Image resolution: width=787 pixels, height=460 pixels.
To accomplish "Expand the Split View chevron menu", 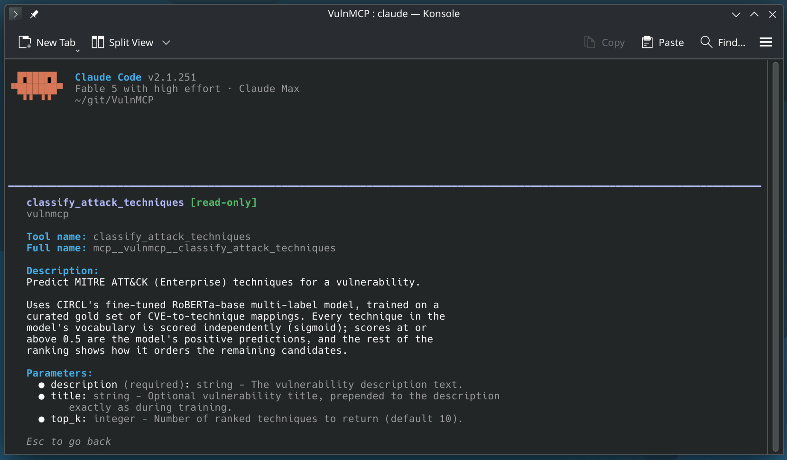I will coord(166,42).
